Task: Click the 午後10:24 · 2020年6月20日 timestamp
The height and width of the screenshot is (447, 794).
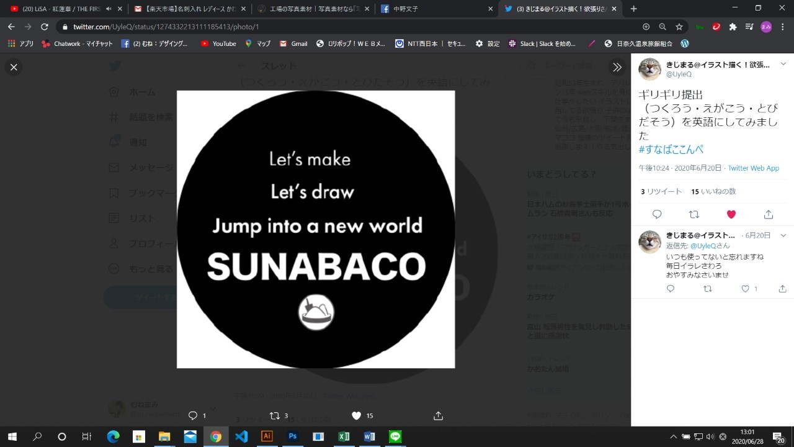Action: [x=680, y=168]
